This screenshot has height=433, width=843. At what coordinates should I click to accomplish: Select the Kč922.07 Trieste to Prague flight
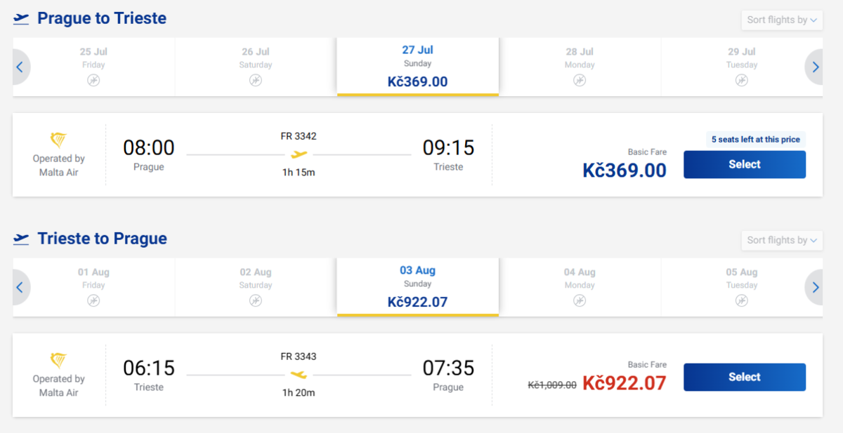[744, 378]
